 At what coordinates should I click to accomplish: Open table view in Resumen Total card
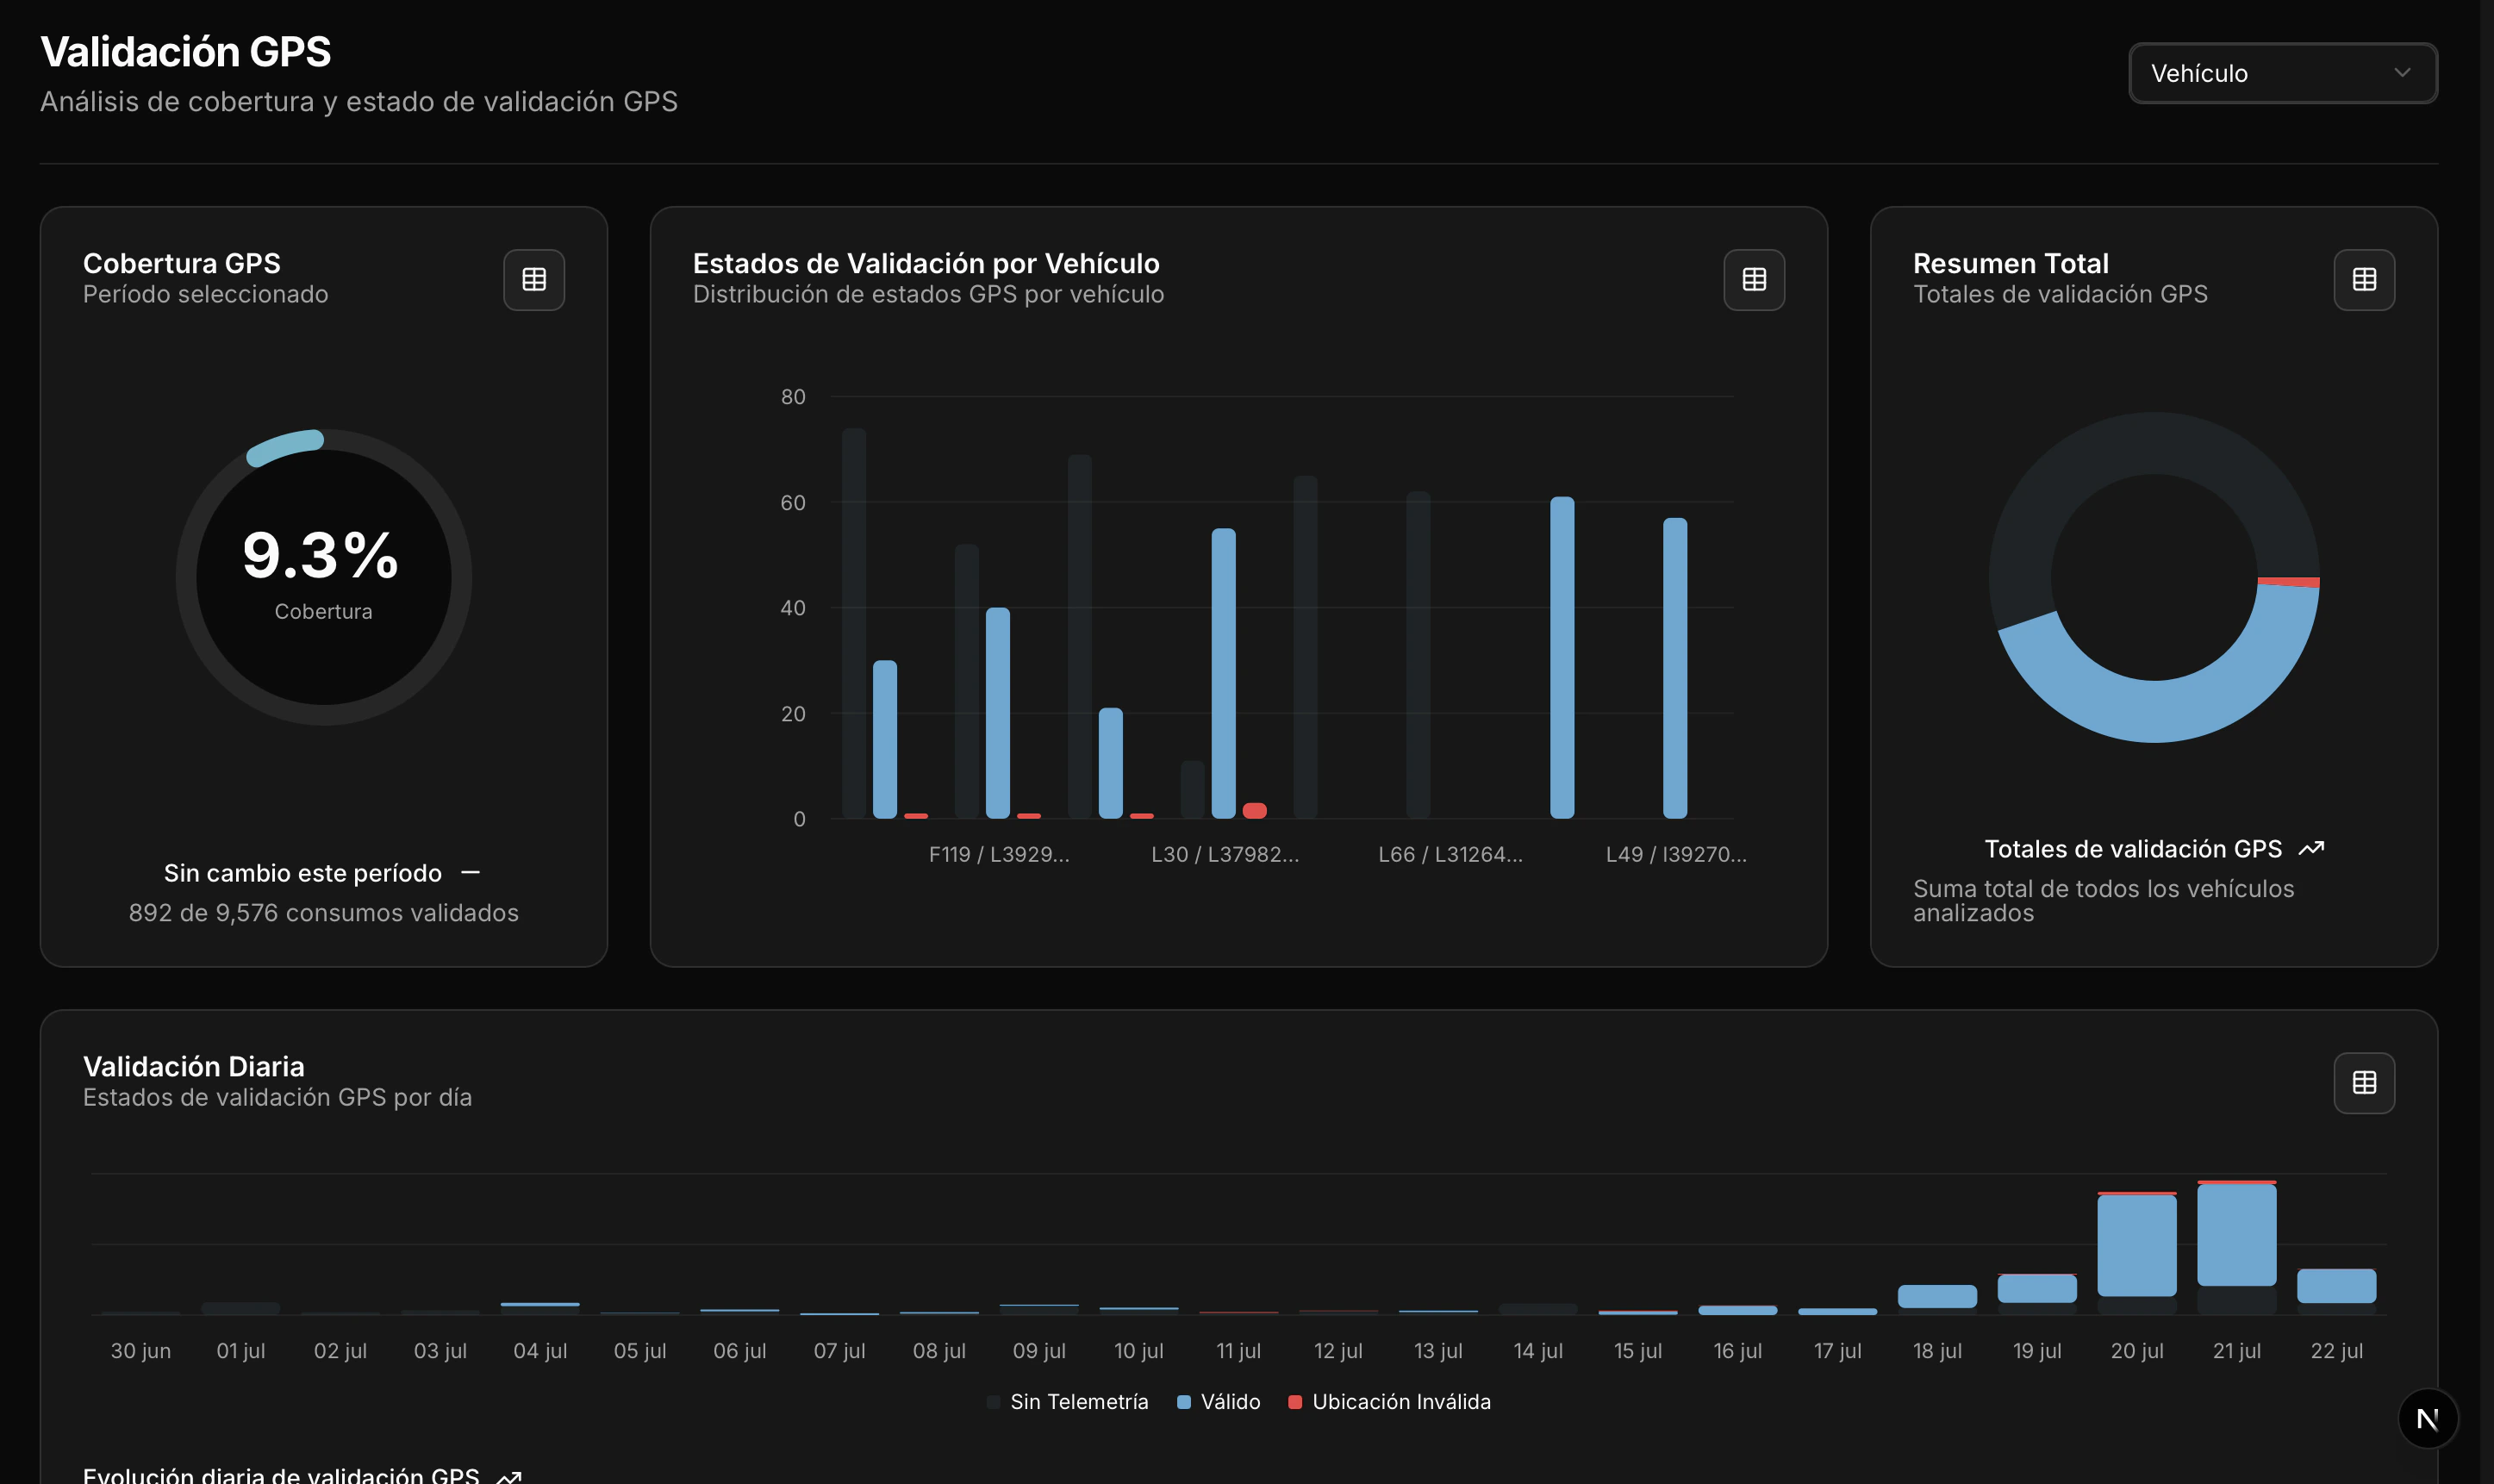point(2363,280)
